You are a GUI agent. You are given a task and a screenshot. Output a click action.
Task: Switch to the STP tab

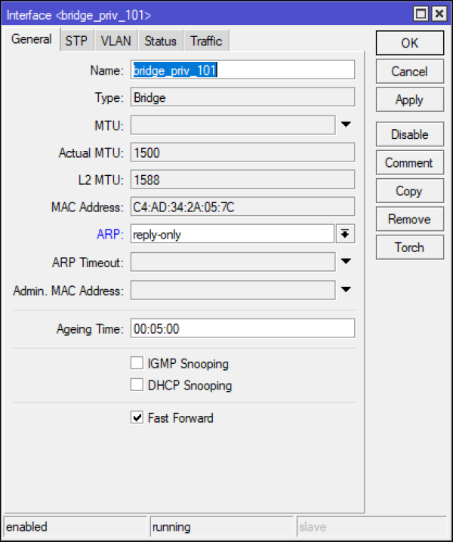[75, 41]
